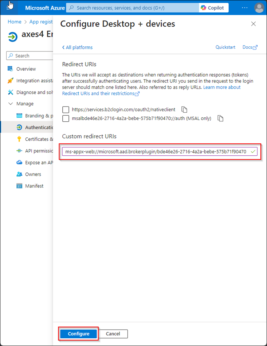Copy the nativeclient redirect URI
This screenshot has width=267, height=346.
click(184, 109)
